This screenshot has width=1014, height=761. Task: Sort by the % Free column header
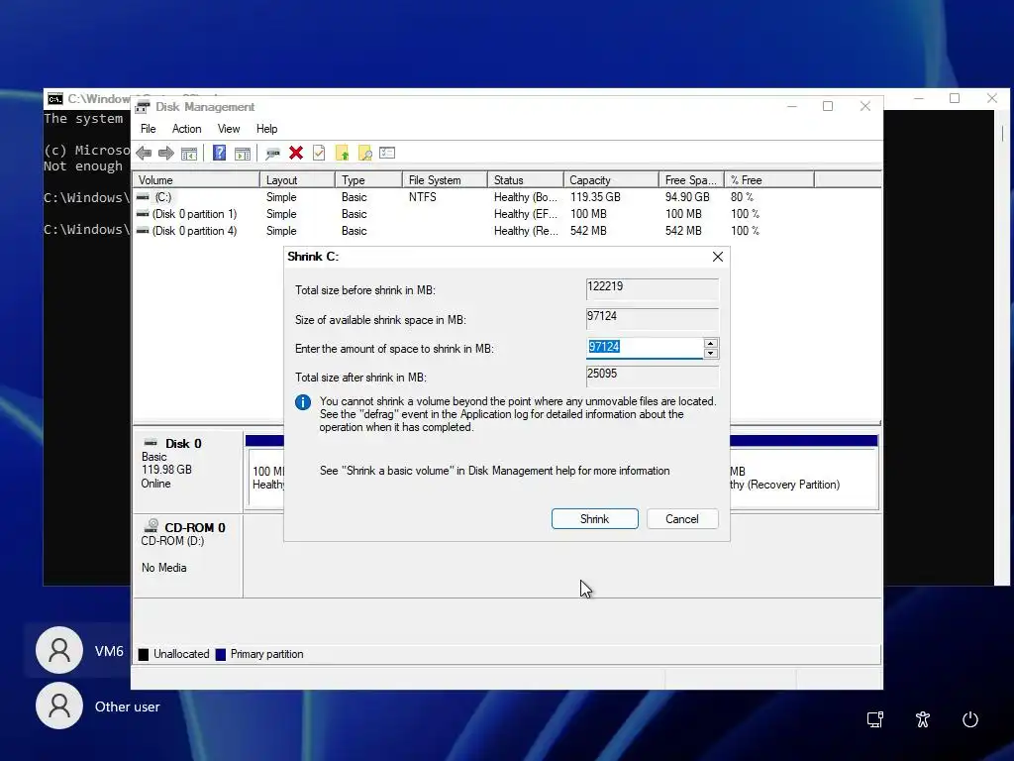(769, 180)
